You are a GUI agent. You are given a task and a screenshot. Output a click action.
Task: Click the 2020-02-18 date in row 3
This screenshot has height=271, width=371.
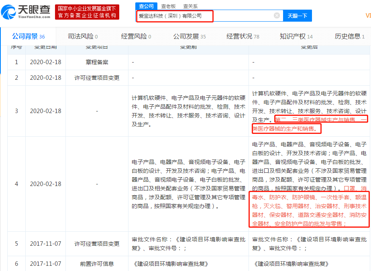(46, 111)
